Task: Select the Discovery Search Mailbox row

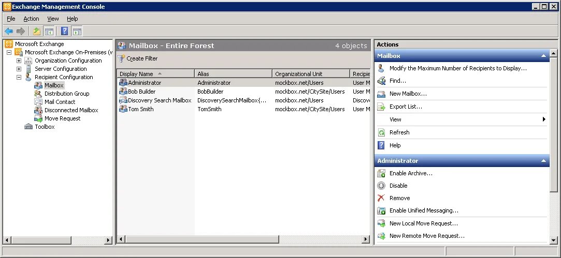Action: click(x=243, y=100)
